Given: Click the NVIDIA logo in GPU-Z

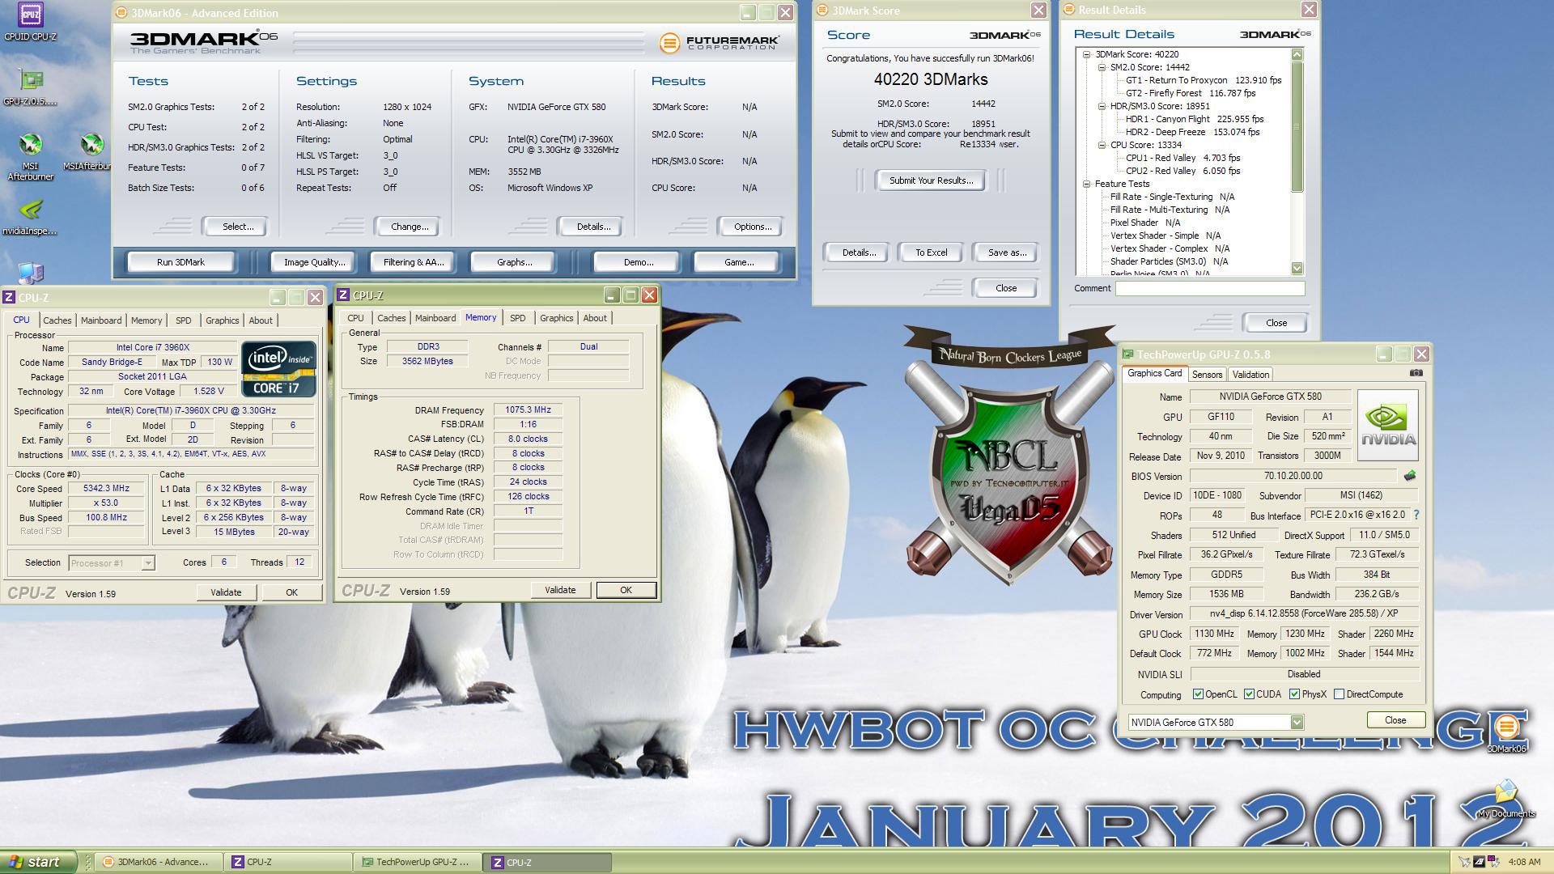Looking at the screenshot, I should [x=1388, y=426].
